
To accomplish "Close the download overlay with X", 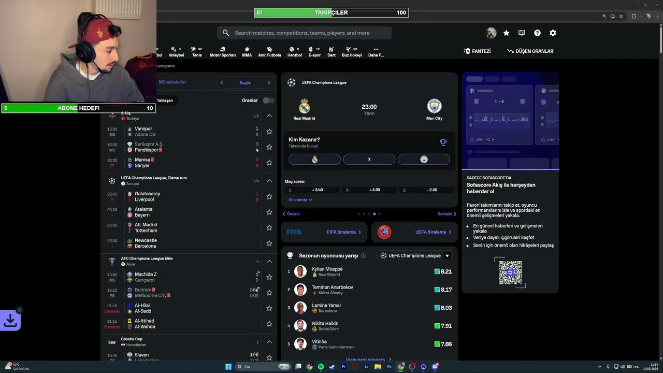I will tap(19, 310).
